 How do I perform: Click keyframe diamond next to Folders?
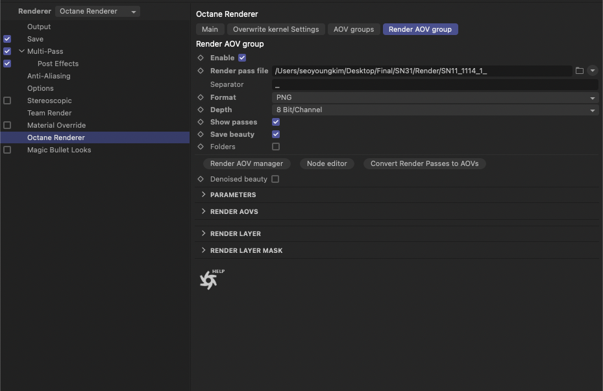(x=201, y=147)
